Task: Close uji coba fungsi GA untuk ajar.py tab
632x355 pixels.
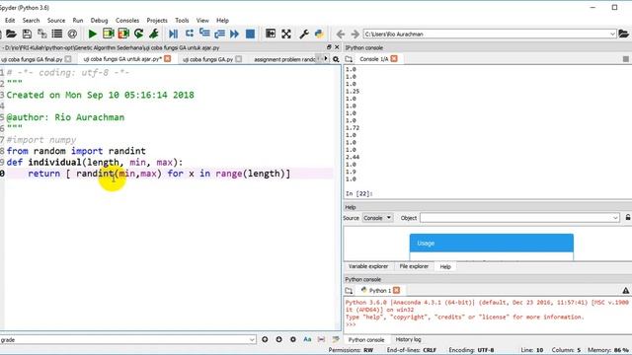Action: click(x=168, y=59)
